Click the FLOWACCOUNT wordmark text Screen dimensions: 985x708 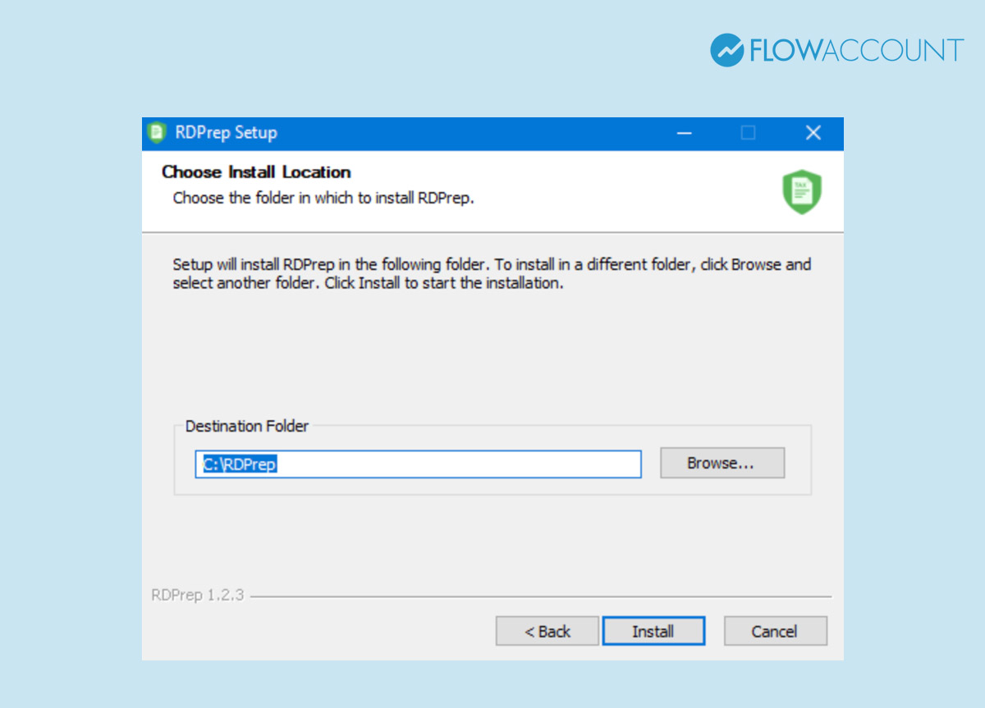pyautogui.click(x=856, y=51)
